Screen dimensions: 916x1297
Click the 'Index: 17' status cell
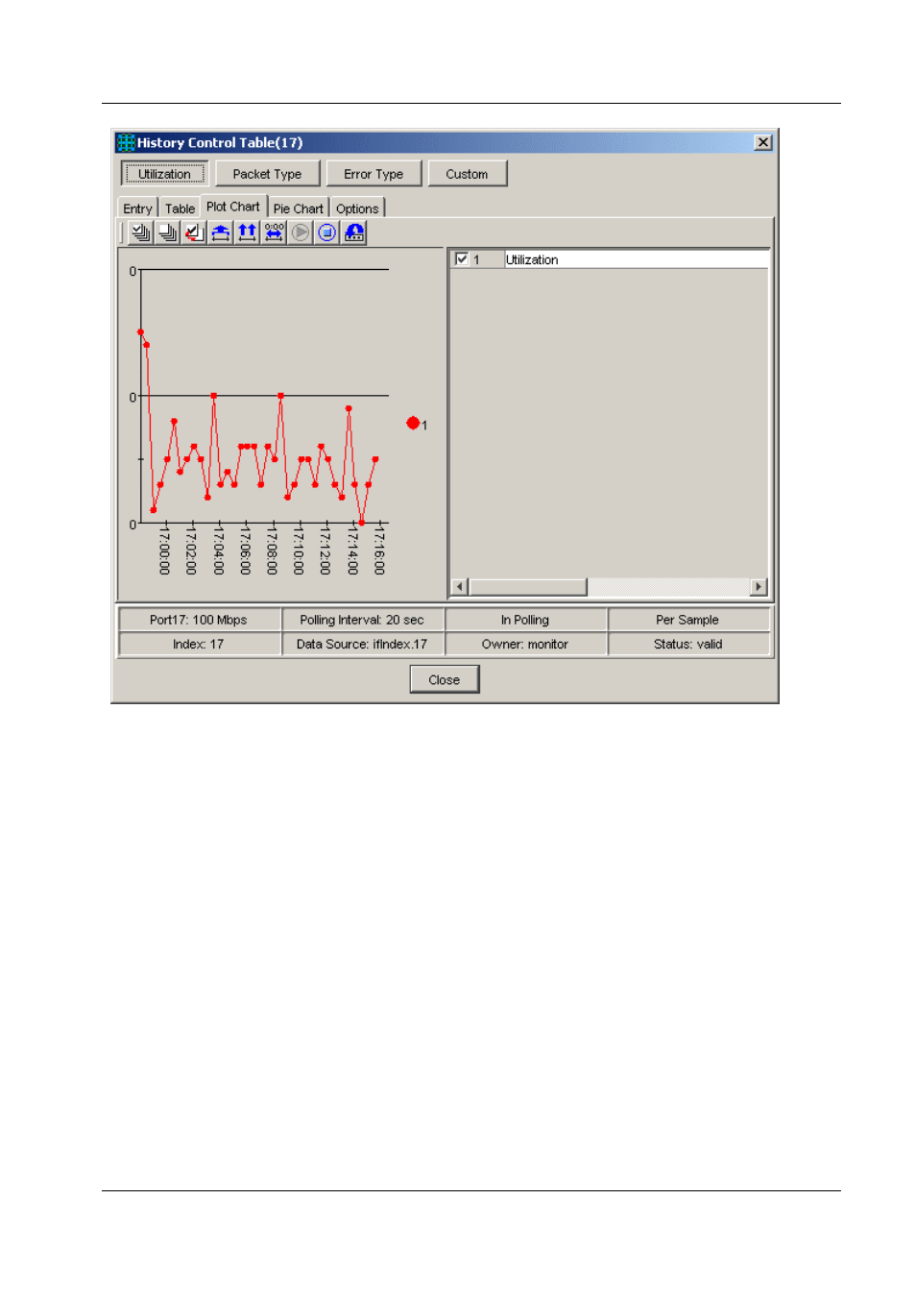pos(199,644)
